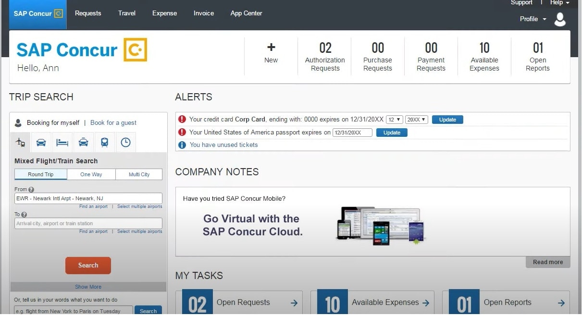Select the mixed flight/train search icon tab
Image resolution: width=582 pixels, height=316 pixels.
coord(20,143)
